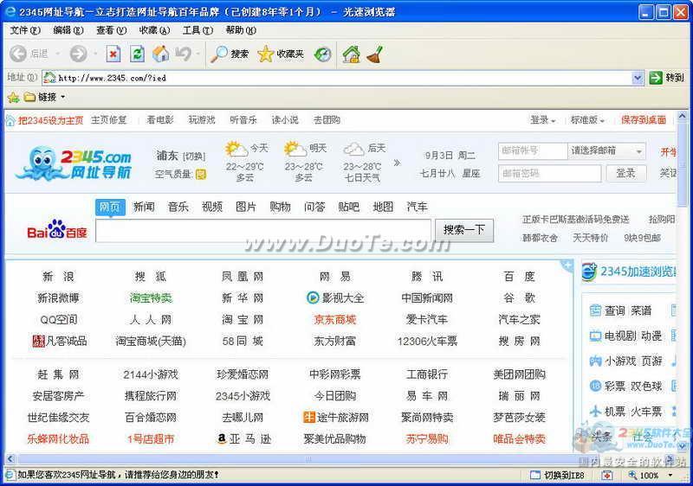Click the broom cleanup toolbar icon
The height and width of the screenshot is (486, 693).
tap(374, 54)
